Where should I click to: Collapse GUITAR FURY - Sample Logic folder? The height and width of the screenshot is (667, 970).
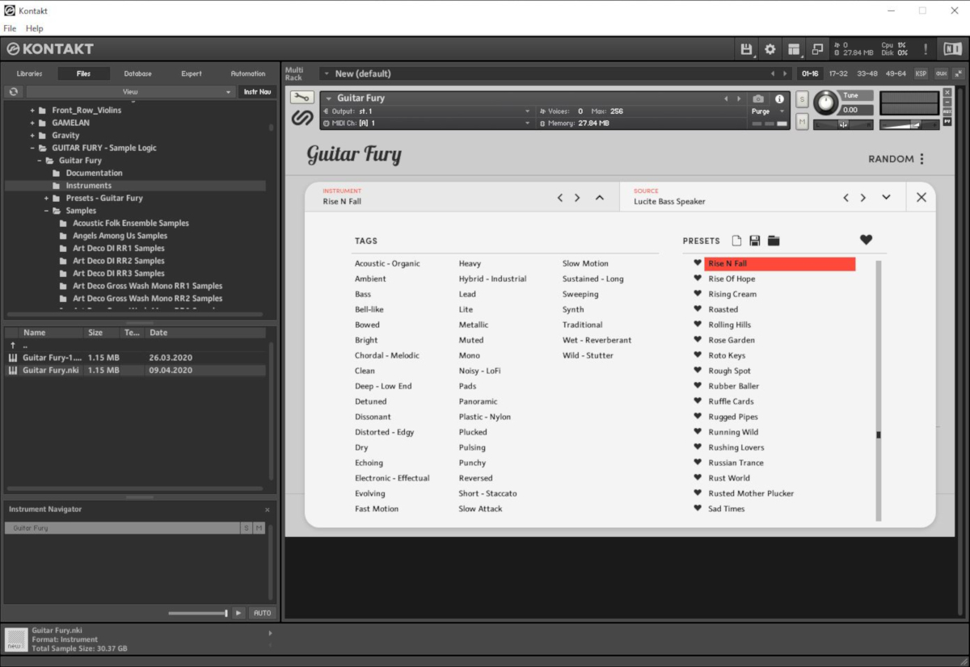click(x=33, y=149)
